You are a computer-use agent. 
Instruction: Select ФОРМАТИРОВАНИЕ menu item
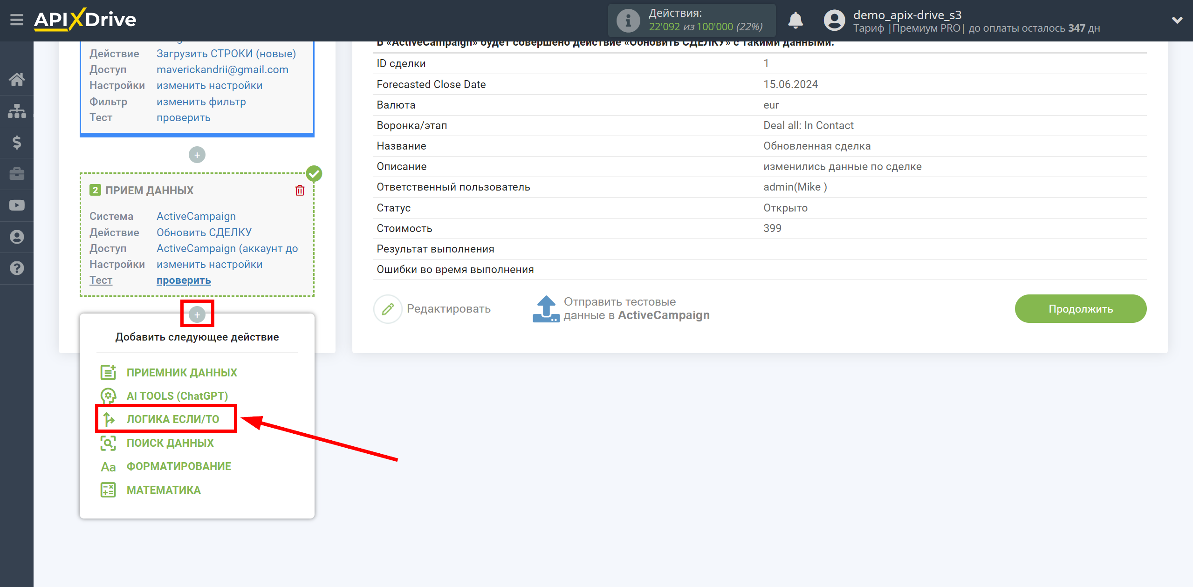(179, 466)
